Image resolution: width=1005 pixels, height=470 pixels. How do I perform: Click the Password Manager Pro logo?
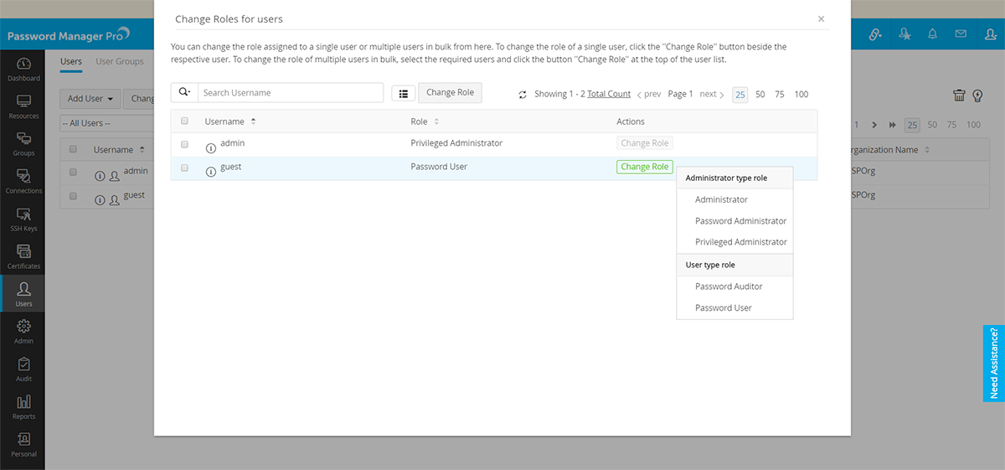pyautogui.click(x=69, y=36)
